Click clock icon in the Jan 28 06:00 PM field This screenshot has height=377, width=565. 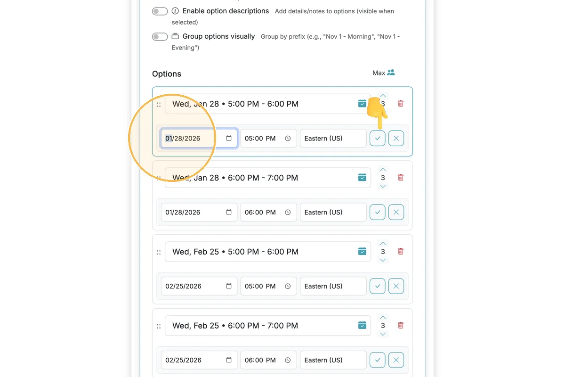(288, 213)
